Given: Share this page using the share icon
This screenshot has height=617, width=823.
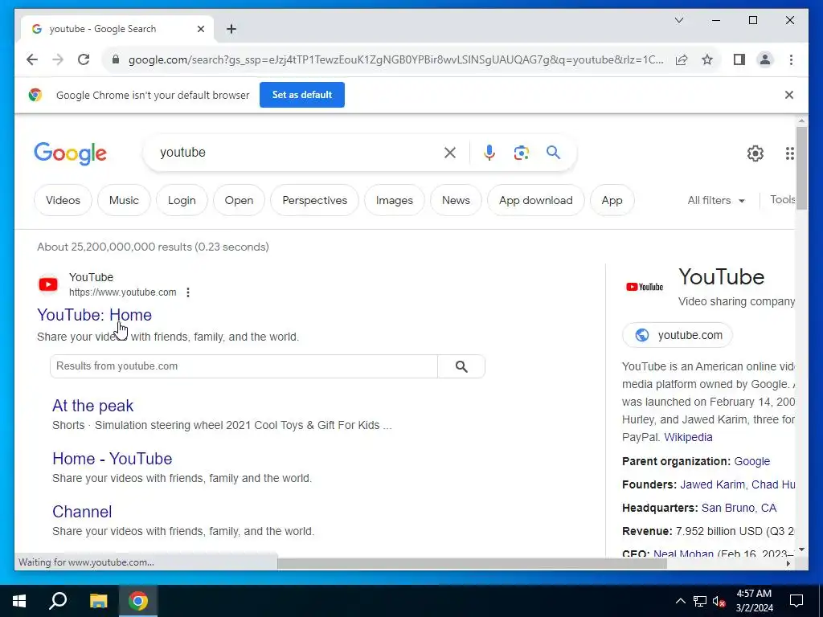Looking at the screenshot, I should [682, 59].
